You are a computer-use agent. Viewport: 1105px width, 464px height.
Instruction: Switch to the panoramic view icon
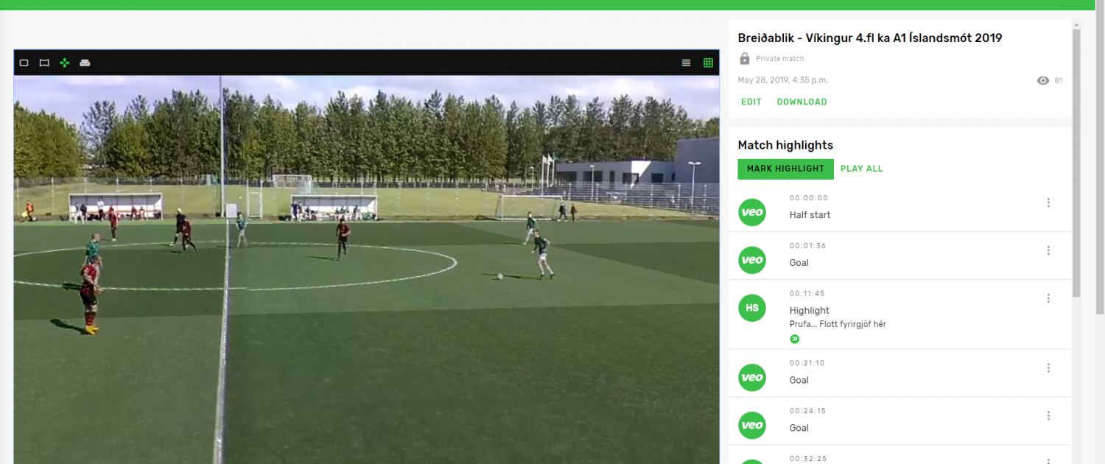[x=44, y=63]
